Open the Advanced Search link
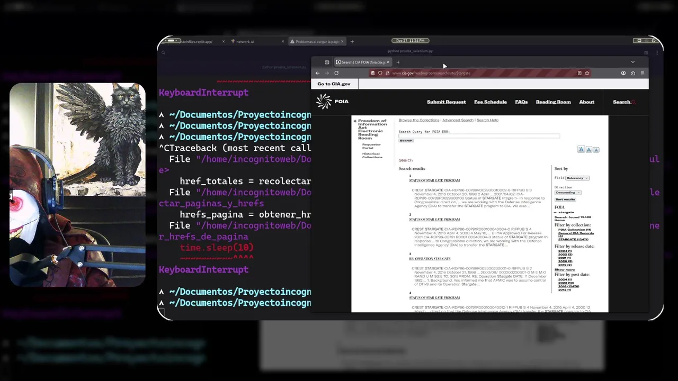The height and width of the screenshot is (381, 678). click(458, 120)
